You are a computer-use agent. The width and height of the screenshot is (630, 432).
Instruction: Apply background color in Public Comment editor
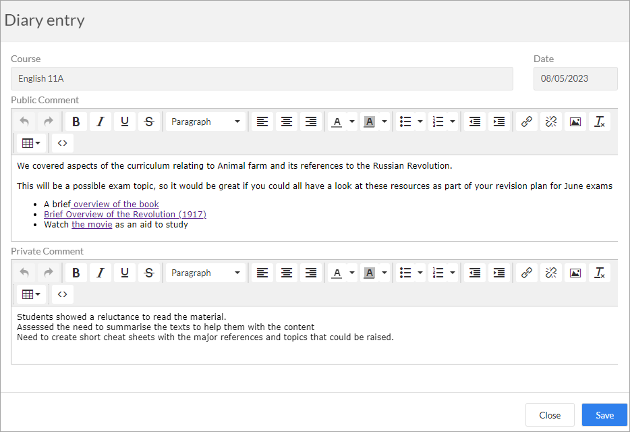click(x=370, y=122)
